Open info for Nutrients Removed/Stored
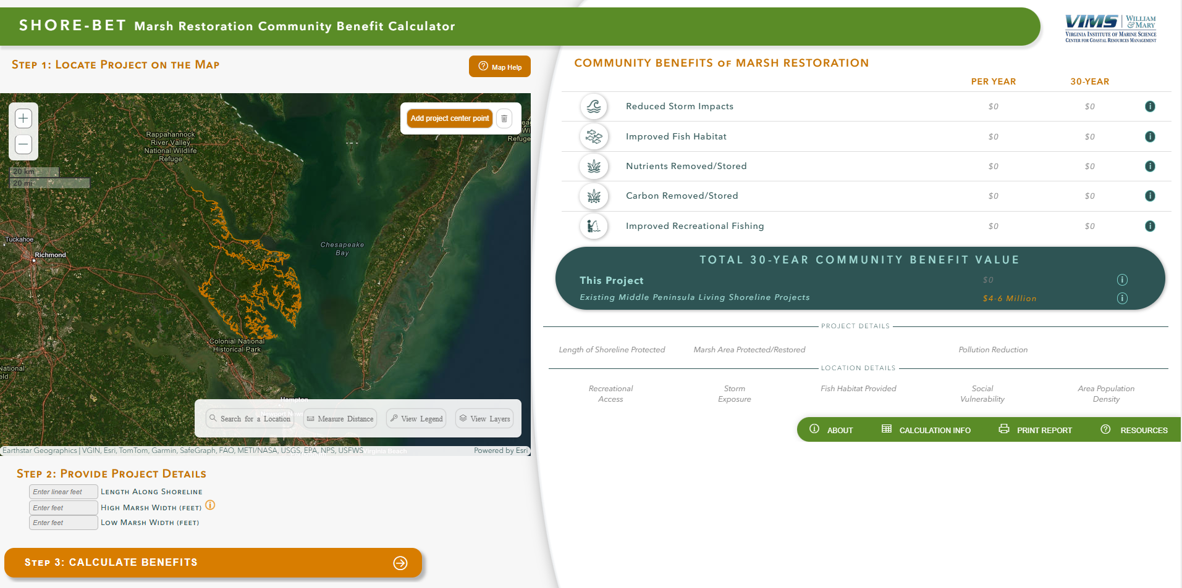The width and height of the screenshot is (1182, 588). click(x=1150, y=166)
